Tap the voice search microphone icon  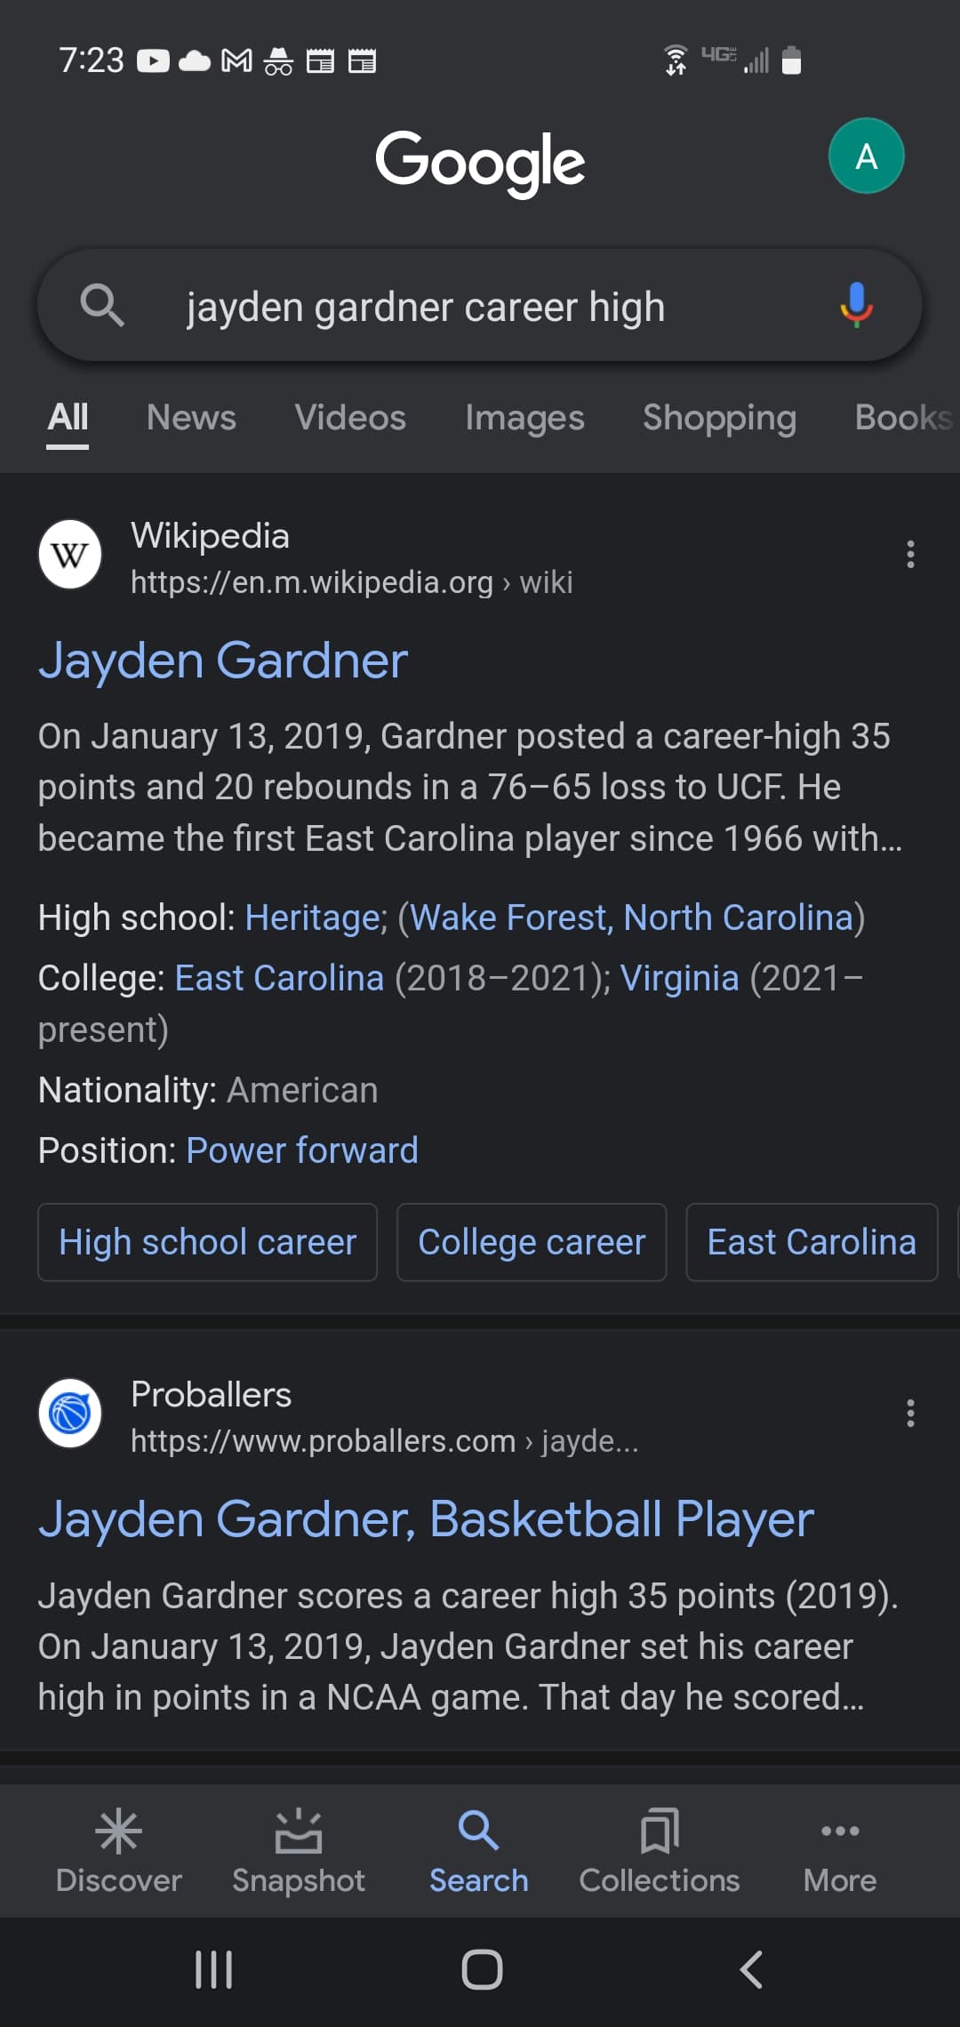pos(856,305)
